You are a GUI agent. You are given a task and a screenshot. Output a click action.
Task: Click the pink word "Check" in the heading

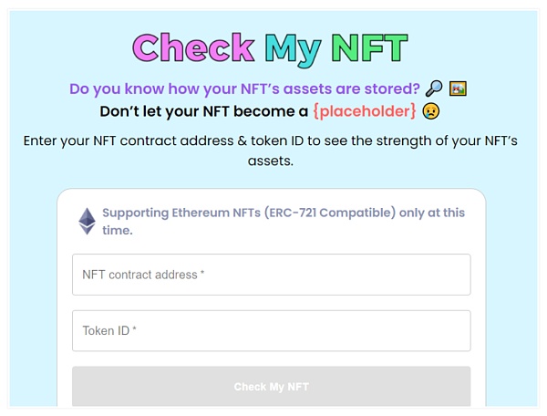pos(193,47)
